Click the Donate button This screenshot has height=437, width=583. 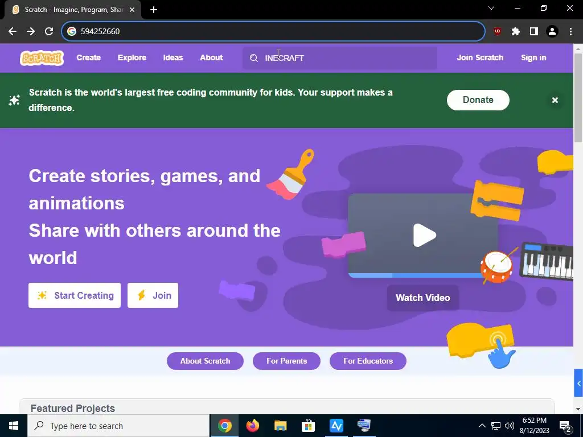(x=478, y=100)
